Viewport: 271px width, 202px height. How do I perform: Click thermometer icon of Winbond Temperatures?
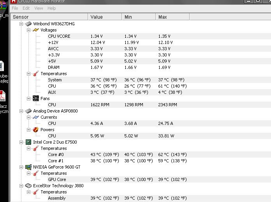click(36, 74)
